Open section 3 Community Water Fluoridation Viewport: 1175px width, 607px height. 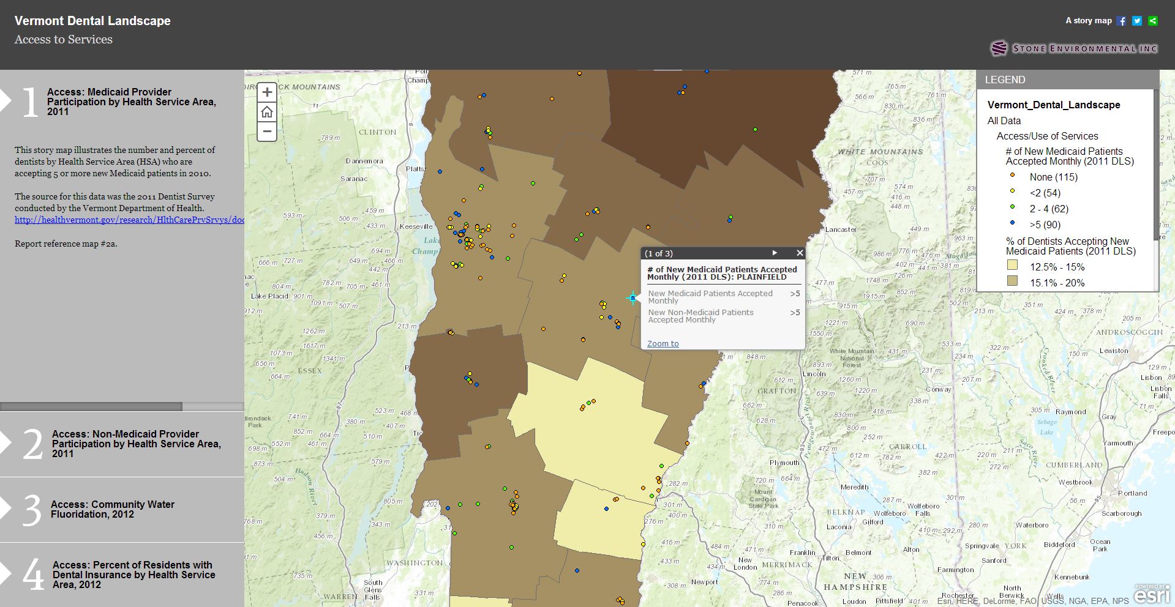point(122,510)
